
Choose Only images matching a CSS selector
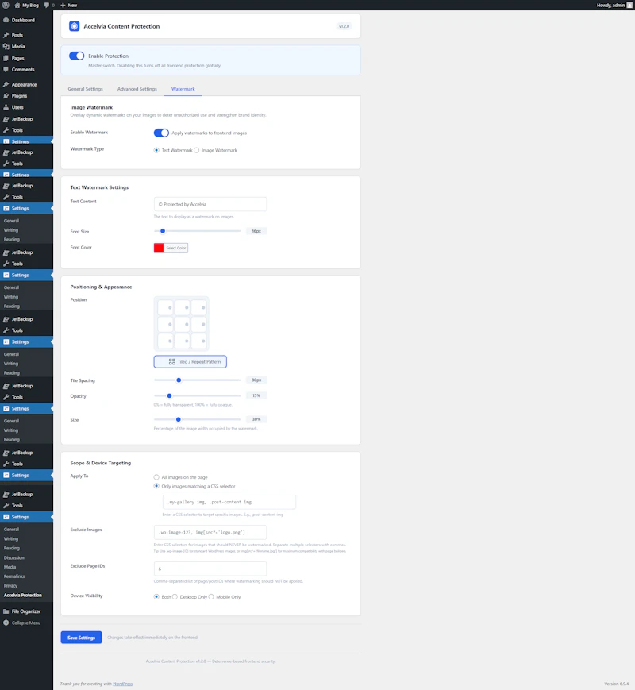(x=156, y=486)
